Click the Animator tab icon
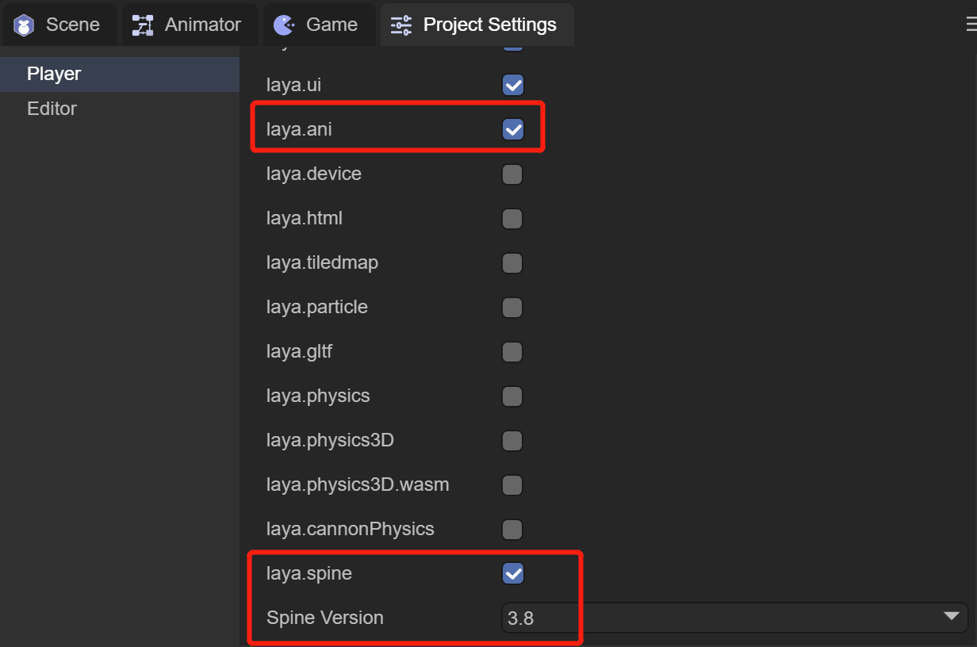The width and height of the screenshot is (977, 647). 143,25
